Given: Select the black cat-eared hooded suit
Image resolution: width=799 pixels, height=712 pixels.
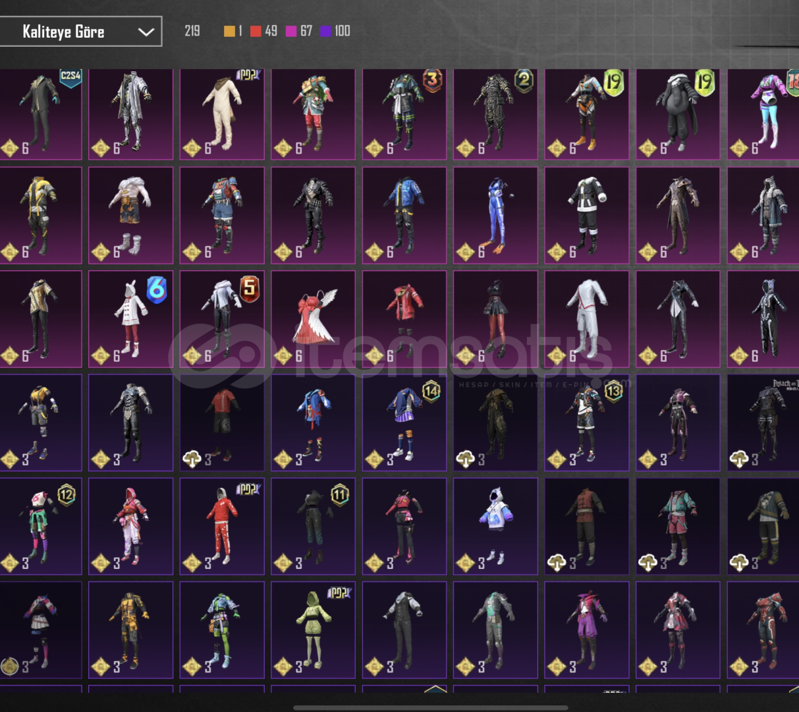Looking at the screenshot, I should 764,319.
